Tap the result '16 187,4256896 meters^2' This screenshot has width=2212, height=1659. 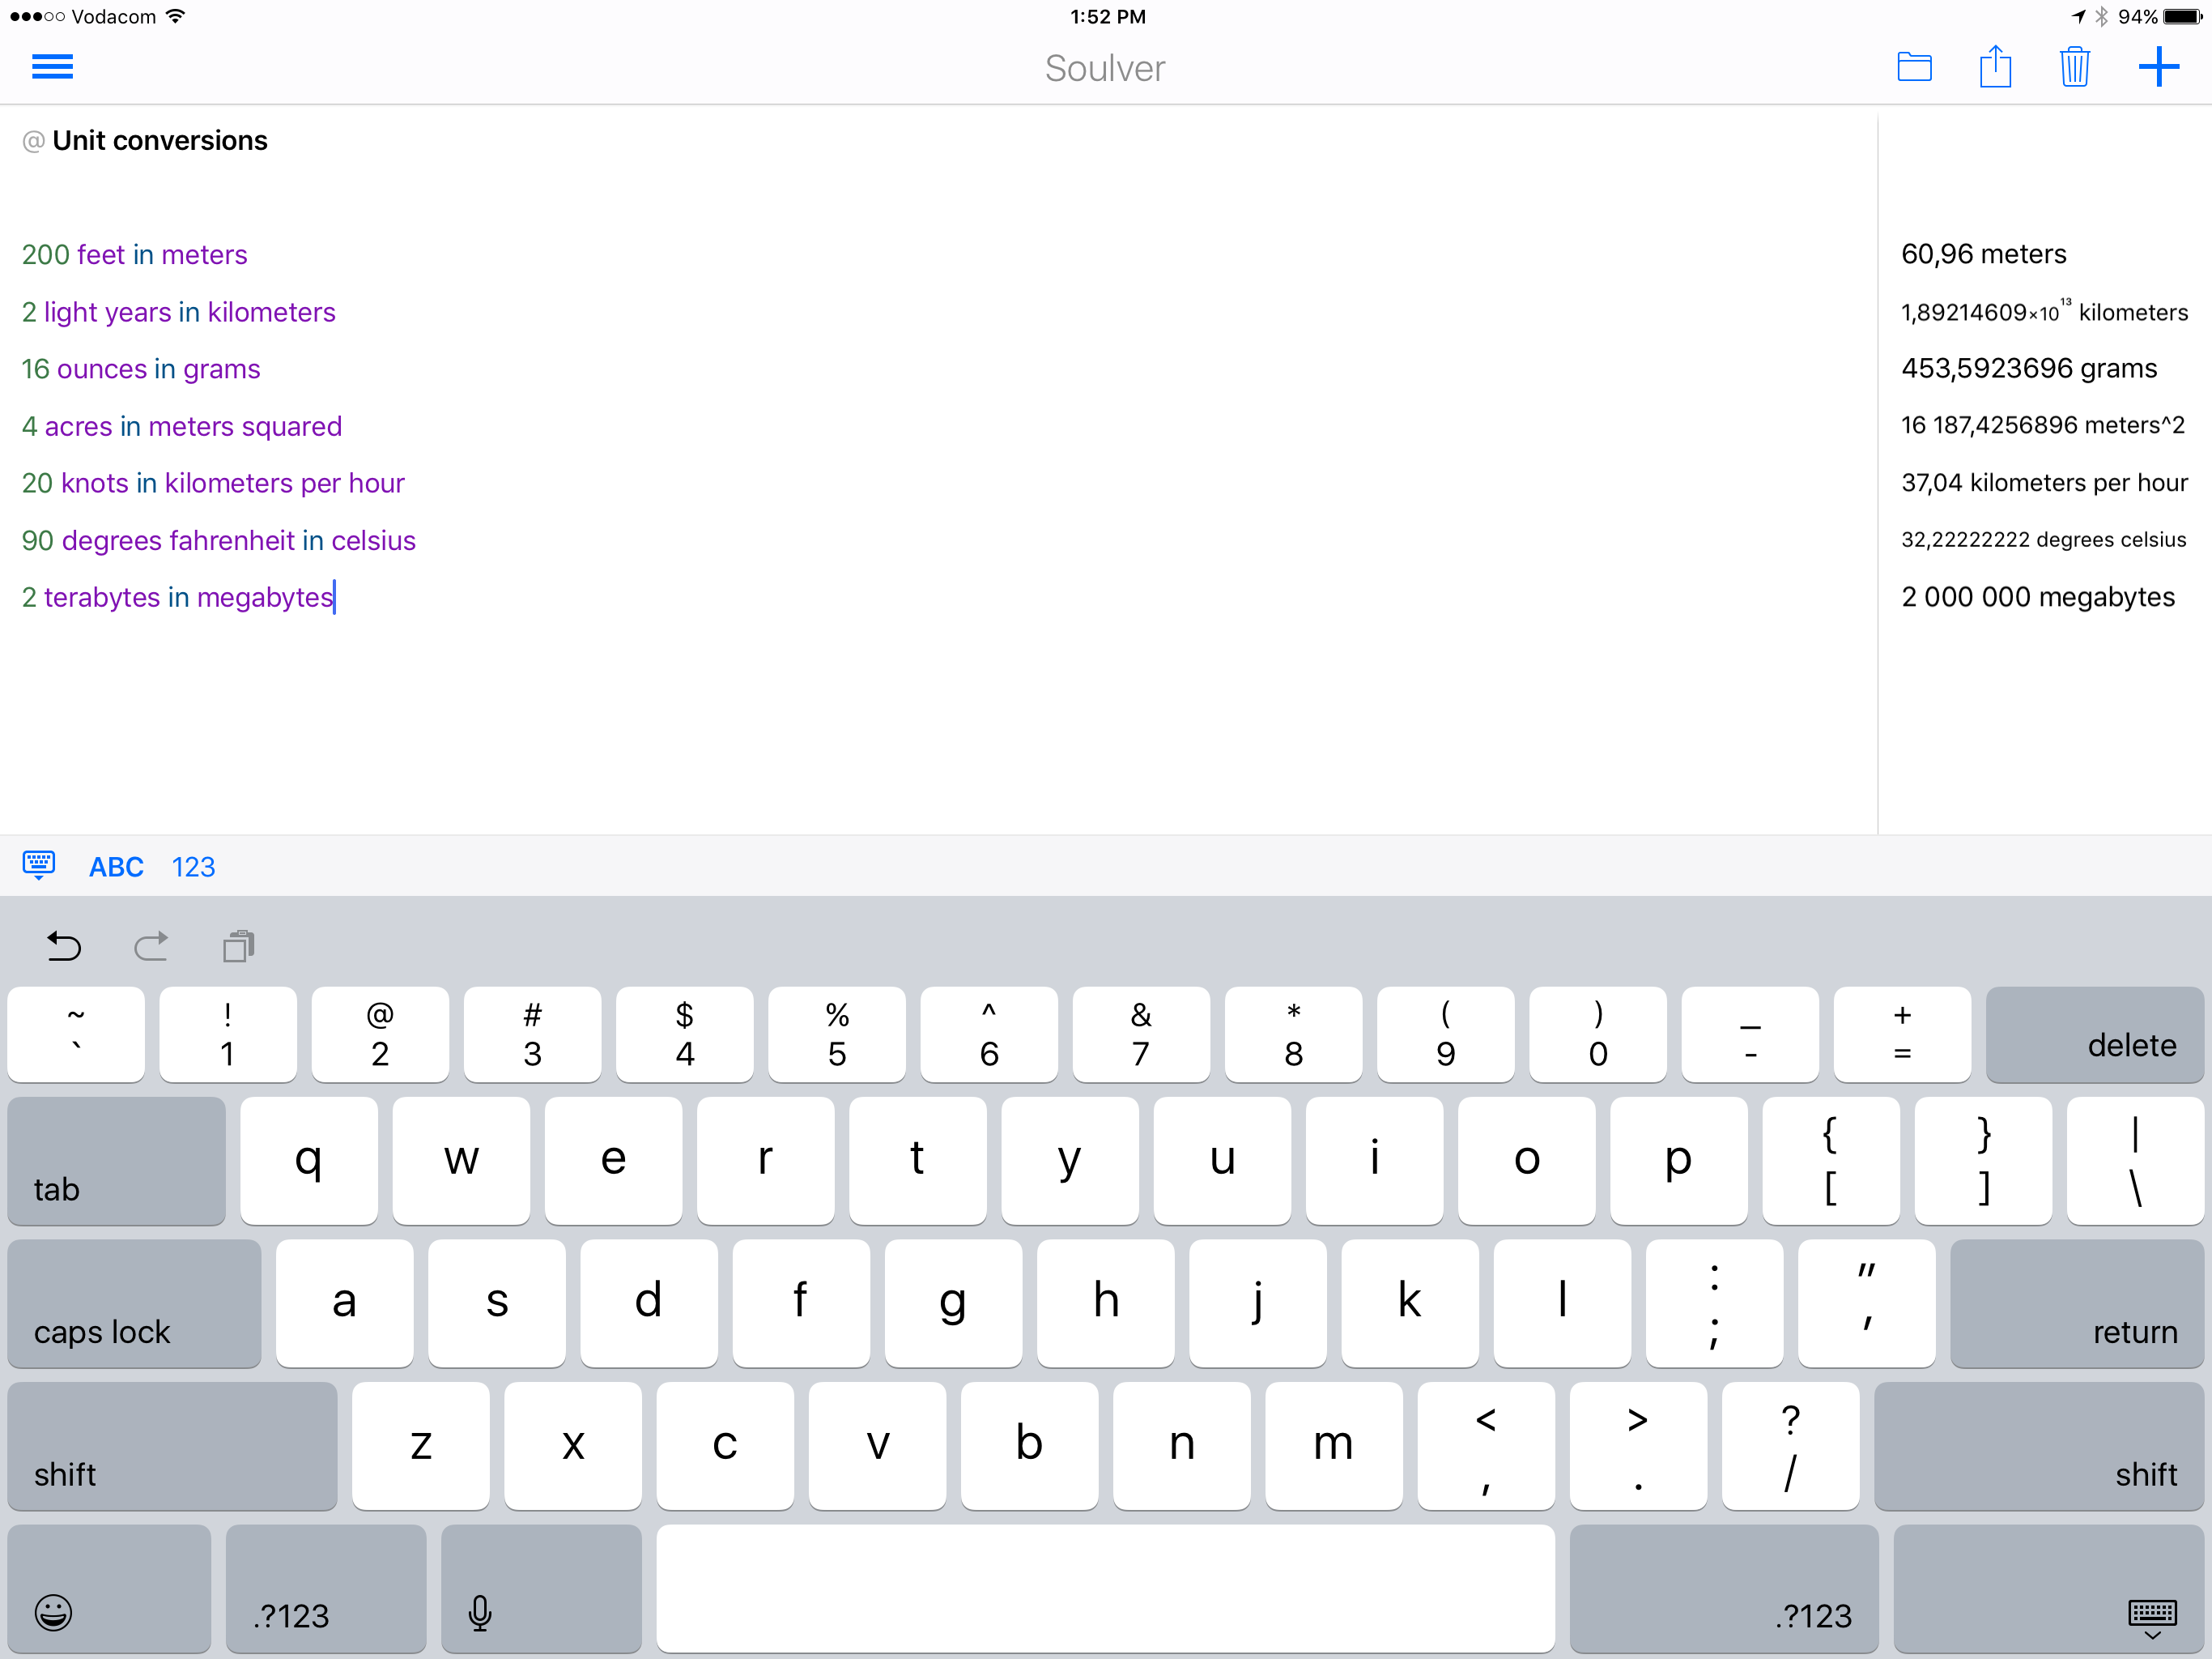2042,425
